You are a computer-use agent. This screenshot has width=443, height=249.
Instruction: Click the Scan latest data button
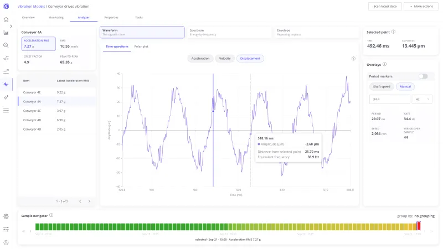[385, 6]
